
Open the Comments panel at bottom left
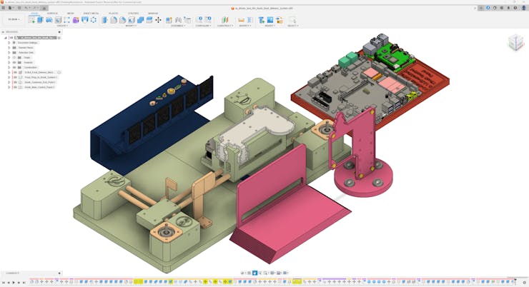(13, 273)
